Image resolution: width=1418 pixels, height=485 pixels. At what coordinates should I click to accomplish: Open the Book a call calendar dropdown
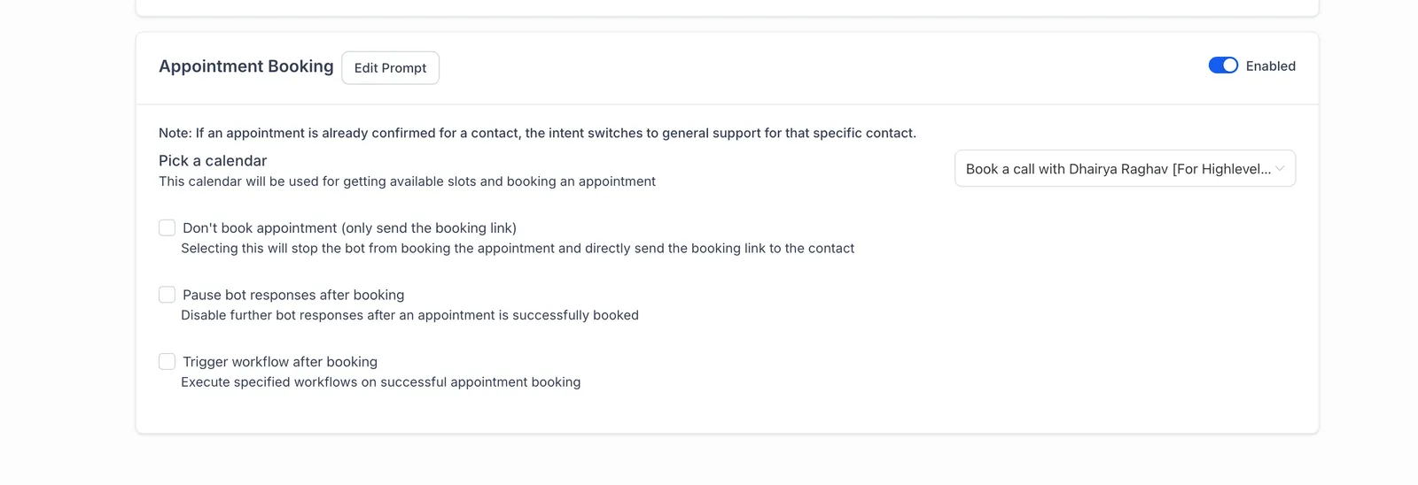click(x=1125, y=168)
